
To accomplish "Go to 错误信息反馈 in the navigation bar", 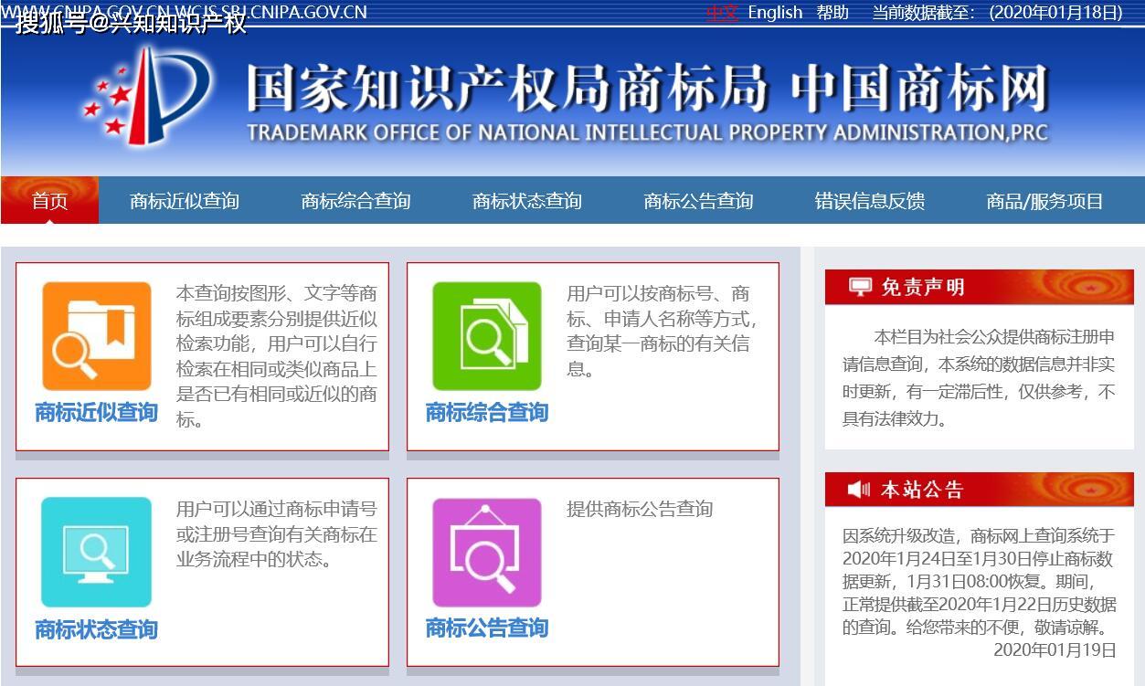I will point(870,201).
